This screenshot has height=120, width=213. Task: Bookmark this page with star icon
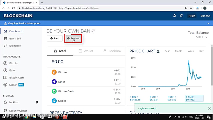click(x=191, y=8)
